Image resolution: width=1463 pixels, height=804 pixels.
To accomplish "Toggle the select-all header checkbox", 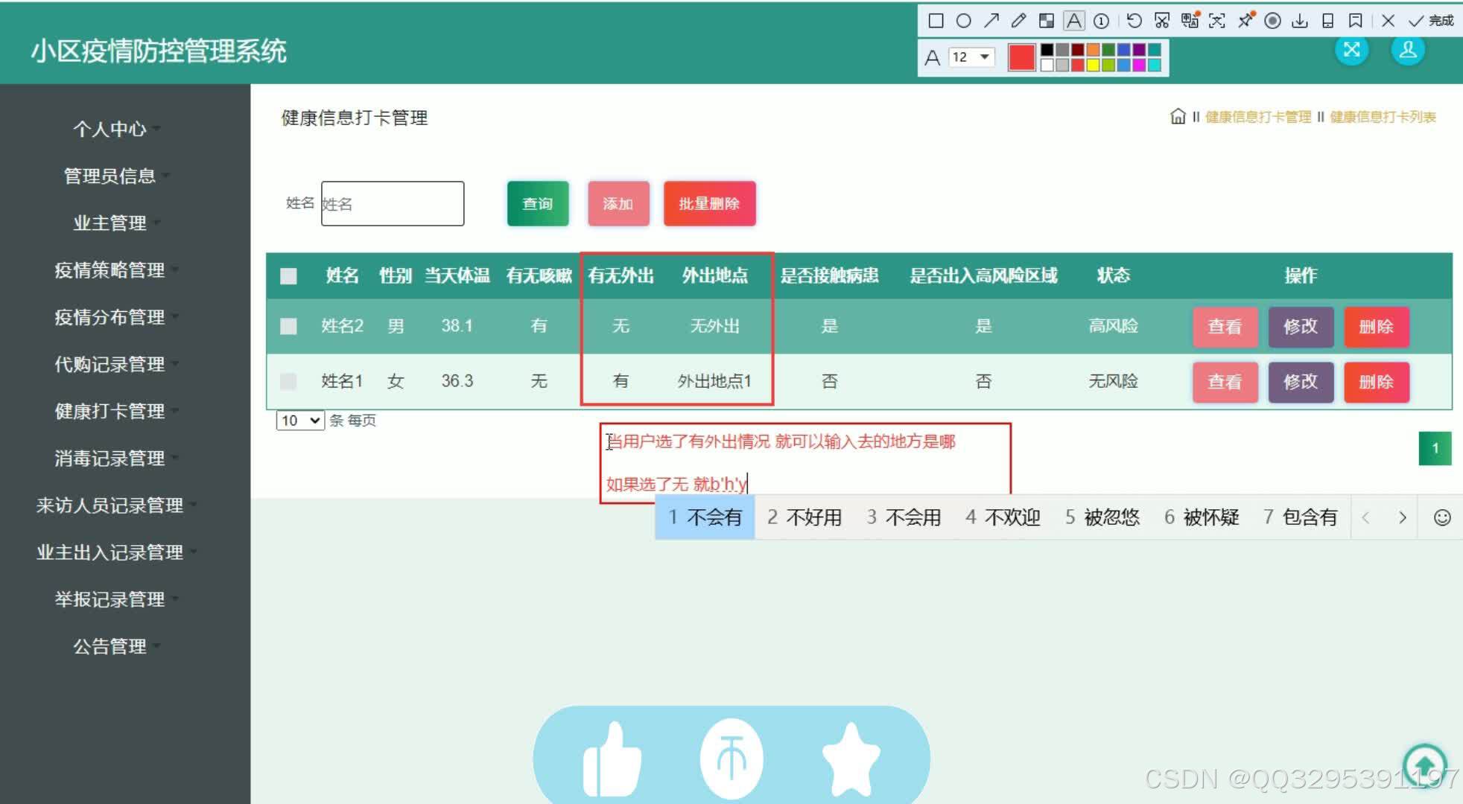I will pyautogui.click(x=288, y=276).
